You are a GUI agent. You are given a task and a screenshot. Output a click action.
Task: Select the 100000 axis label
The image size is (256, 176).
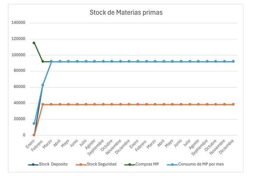click(x=18, y=55)
